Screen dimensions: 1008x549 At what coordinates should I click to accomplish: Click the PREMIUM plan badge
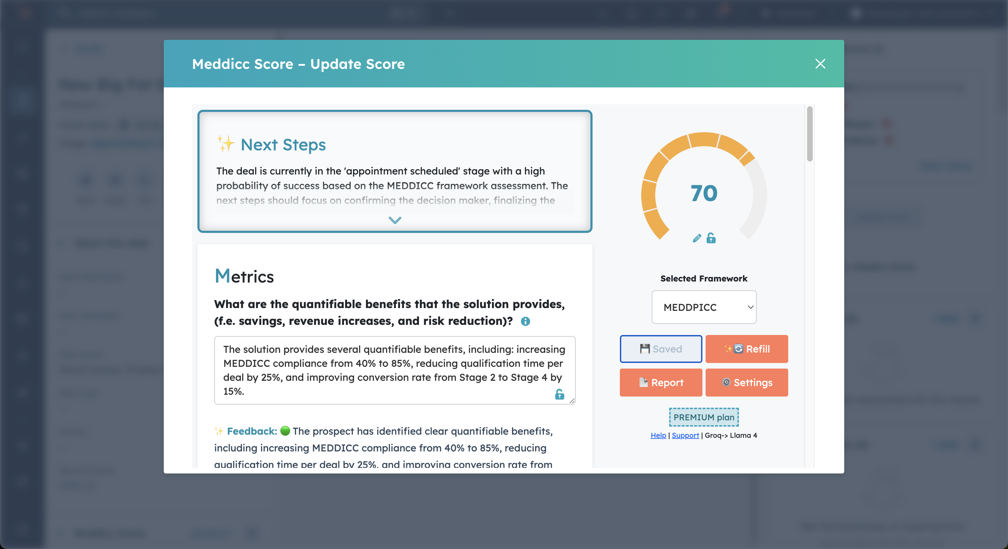pyautogui.click(x=703, y=417)
